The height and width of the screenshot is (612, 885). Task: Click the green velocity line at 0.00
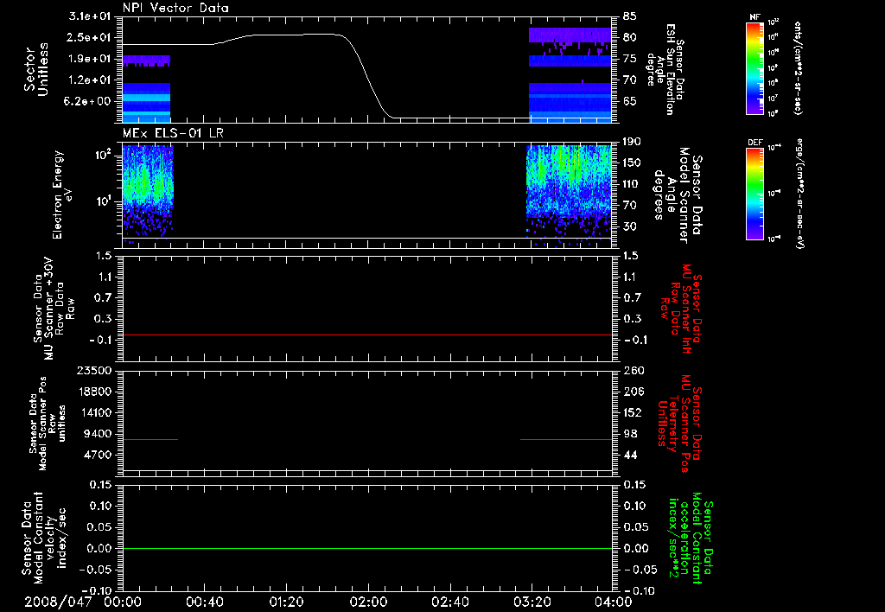tap(366, 548)
